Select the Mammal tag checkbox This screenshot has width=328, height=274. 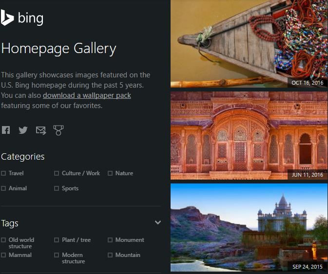tap(3, 255)
